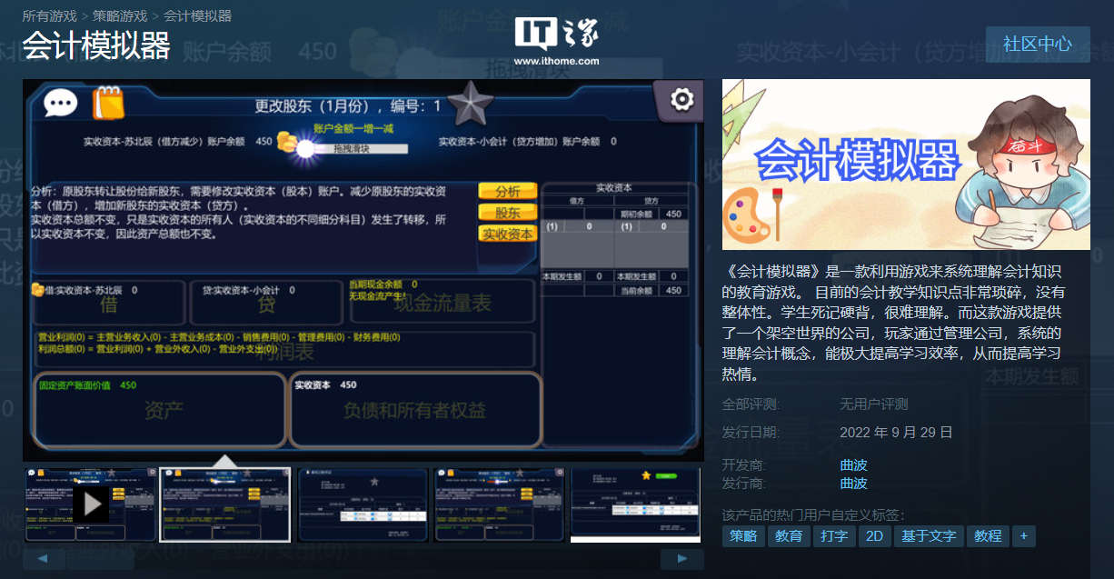The image size is (1114, 579).
Task: Click 当前余额 450 cell in table
Action: pos(651,290)
